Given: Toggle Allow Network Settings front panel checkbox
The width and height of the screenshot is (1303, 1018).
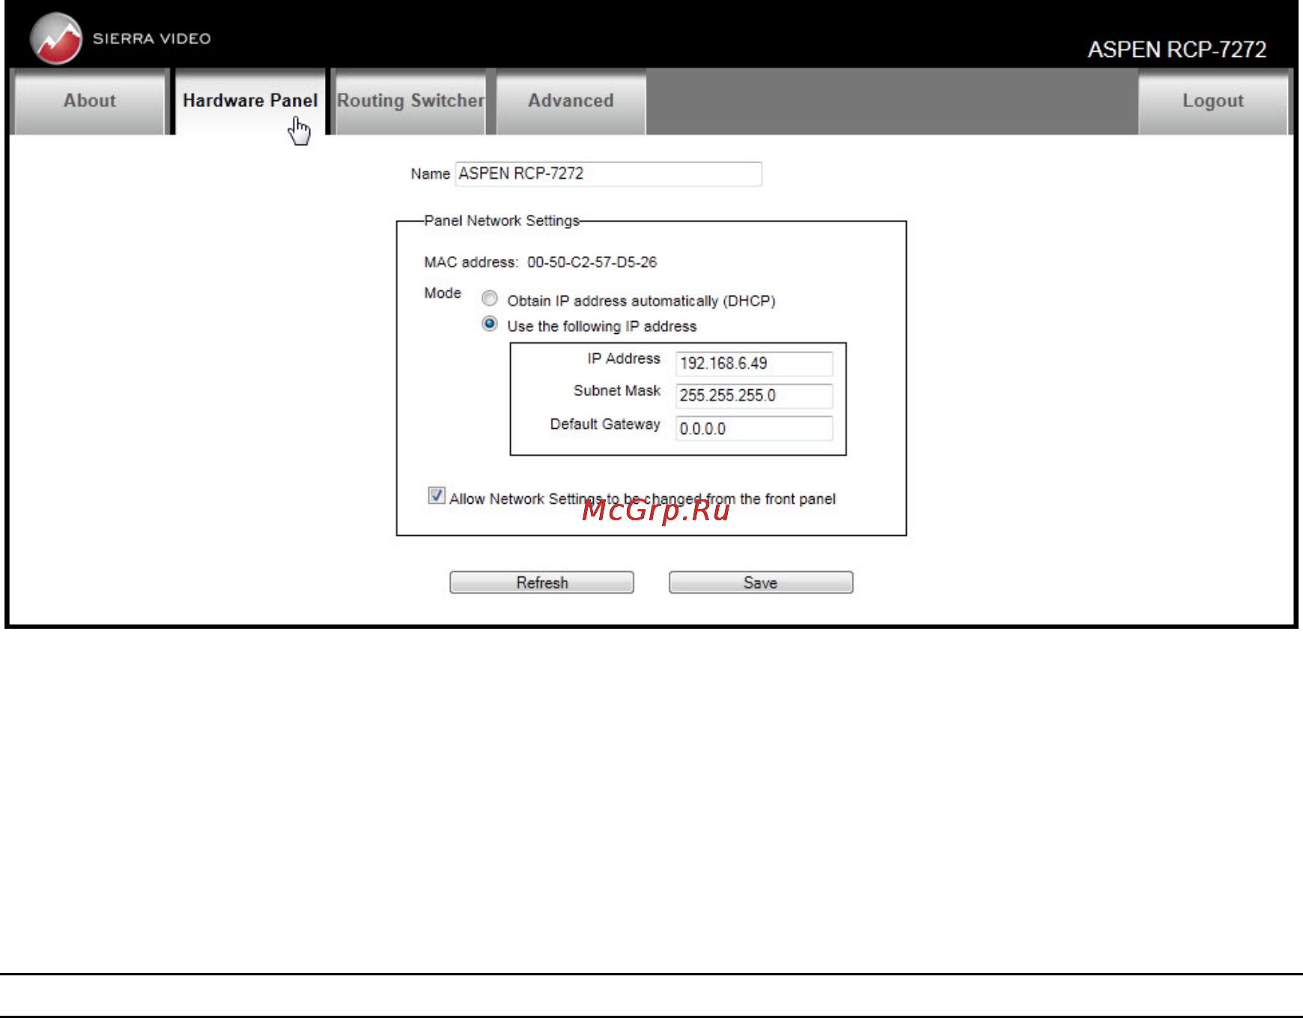Looking at the screenshot, I should (x=437, y=496).
